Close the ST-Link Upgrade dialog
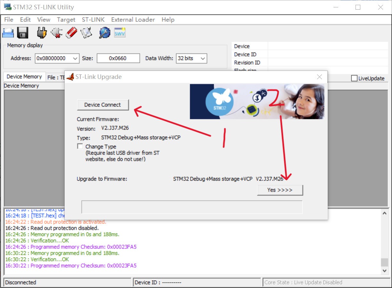This screenshot has width=392, height=288. click(x=319, y=77)
